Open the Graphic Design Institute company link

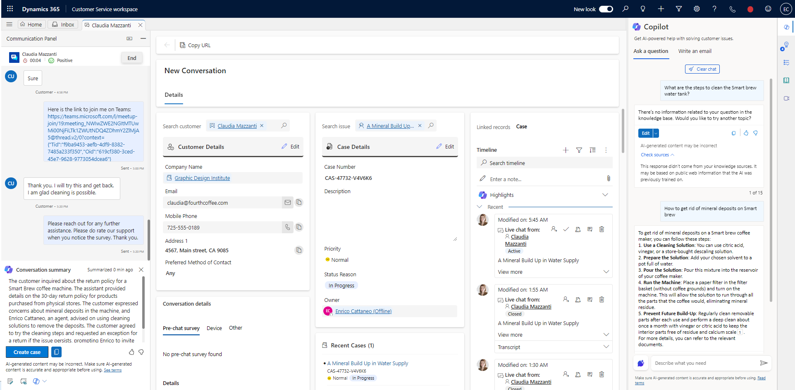pyautogui.click(x=202, y=178)
